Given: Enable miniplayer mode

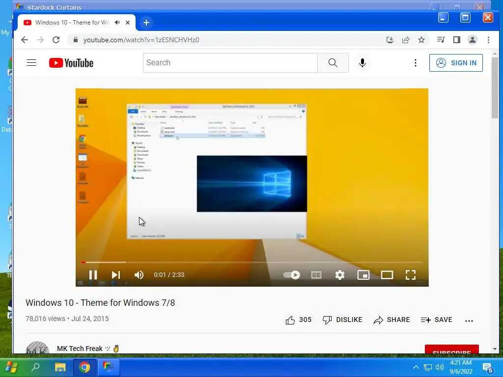Looking at the screenshot, I should (x=363, y=275).
